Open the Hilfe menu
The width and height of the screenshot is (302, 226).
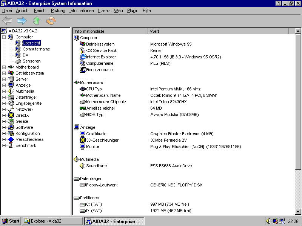tap(147, 11)
